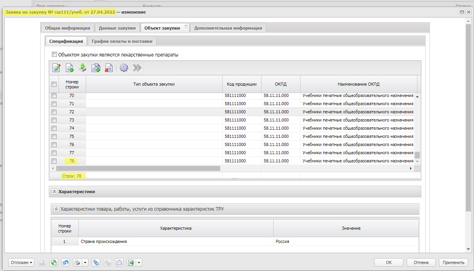Collapse the Характеристики section

[x=54, y=192]
